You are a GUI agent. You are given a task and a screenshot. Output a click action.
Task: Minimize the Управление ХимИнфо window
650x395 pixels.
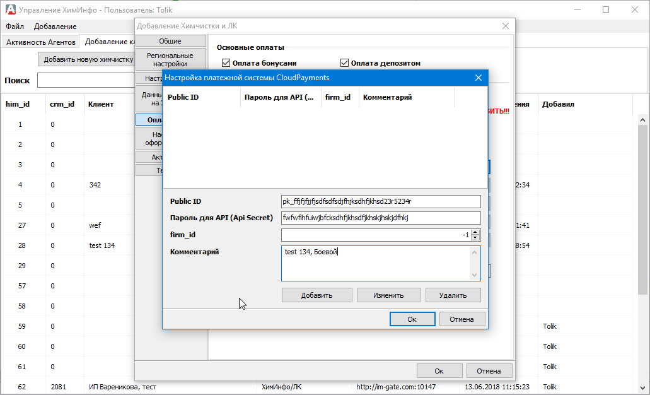coord(577,9)
